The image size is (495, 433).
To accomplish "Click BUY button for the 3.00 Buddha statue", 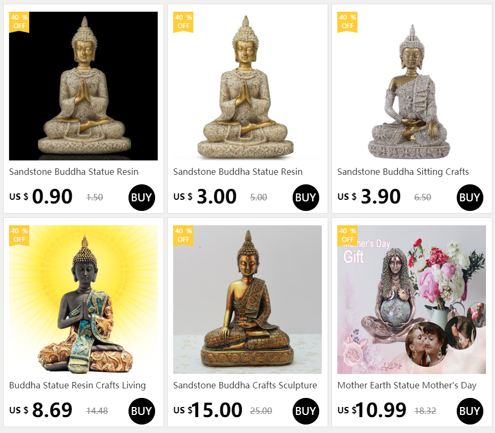I will [306, 198].
